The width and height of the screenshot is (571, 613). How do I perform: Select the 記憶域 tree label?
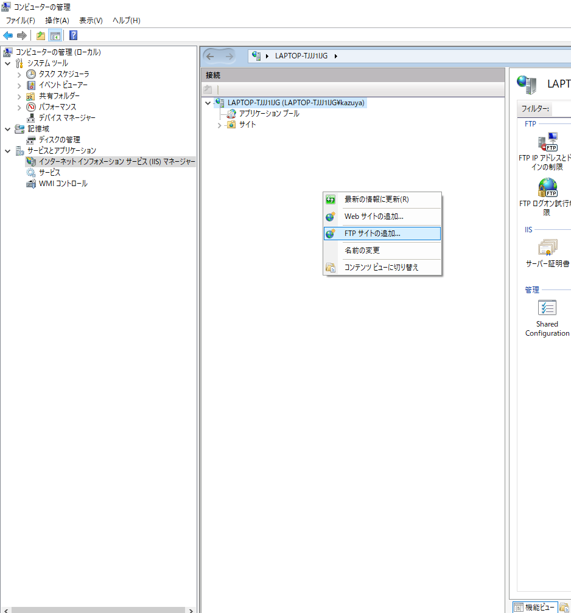(38, 129)
